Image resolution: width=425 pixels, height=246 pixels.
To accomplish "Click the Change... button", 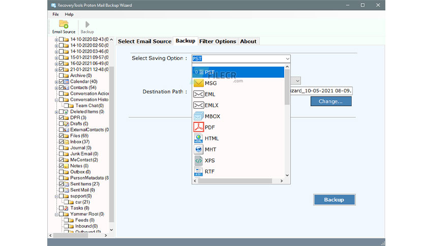I will 331,101.
